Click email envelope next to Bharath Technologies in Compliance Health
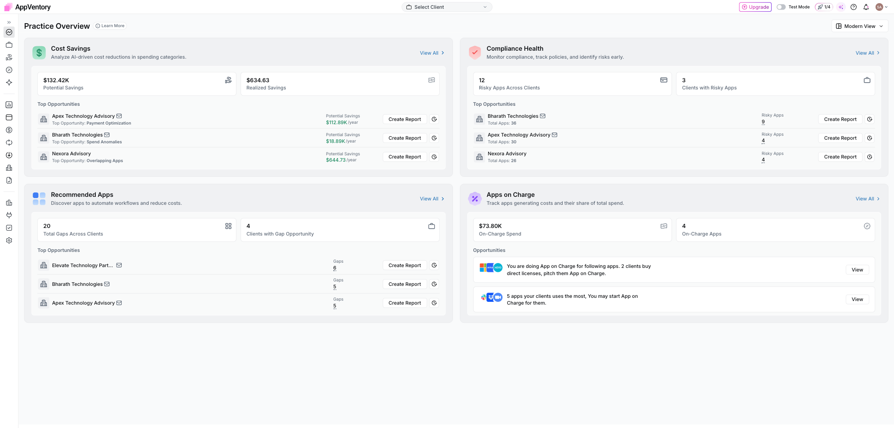 click(x=542, y=116)
